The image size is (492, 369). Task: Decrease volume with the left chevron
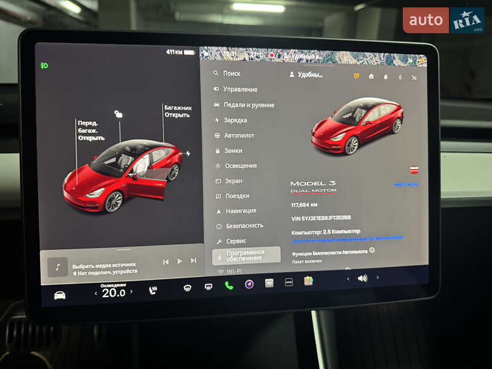(348, 279)
